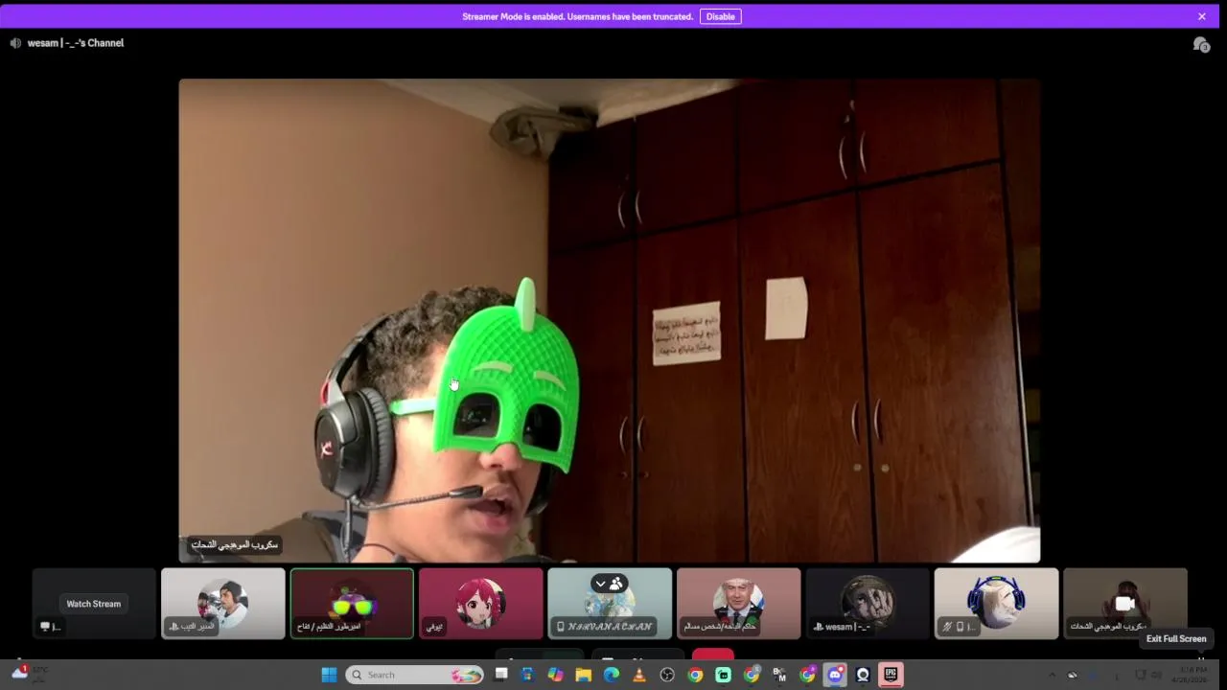Click the main webcam video feed
The height and width of the screenshot is (690, 1227).
[609, 320]
